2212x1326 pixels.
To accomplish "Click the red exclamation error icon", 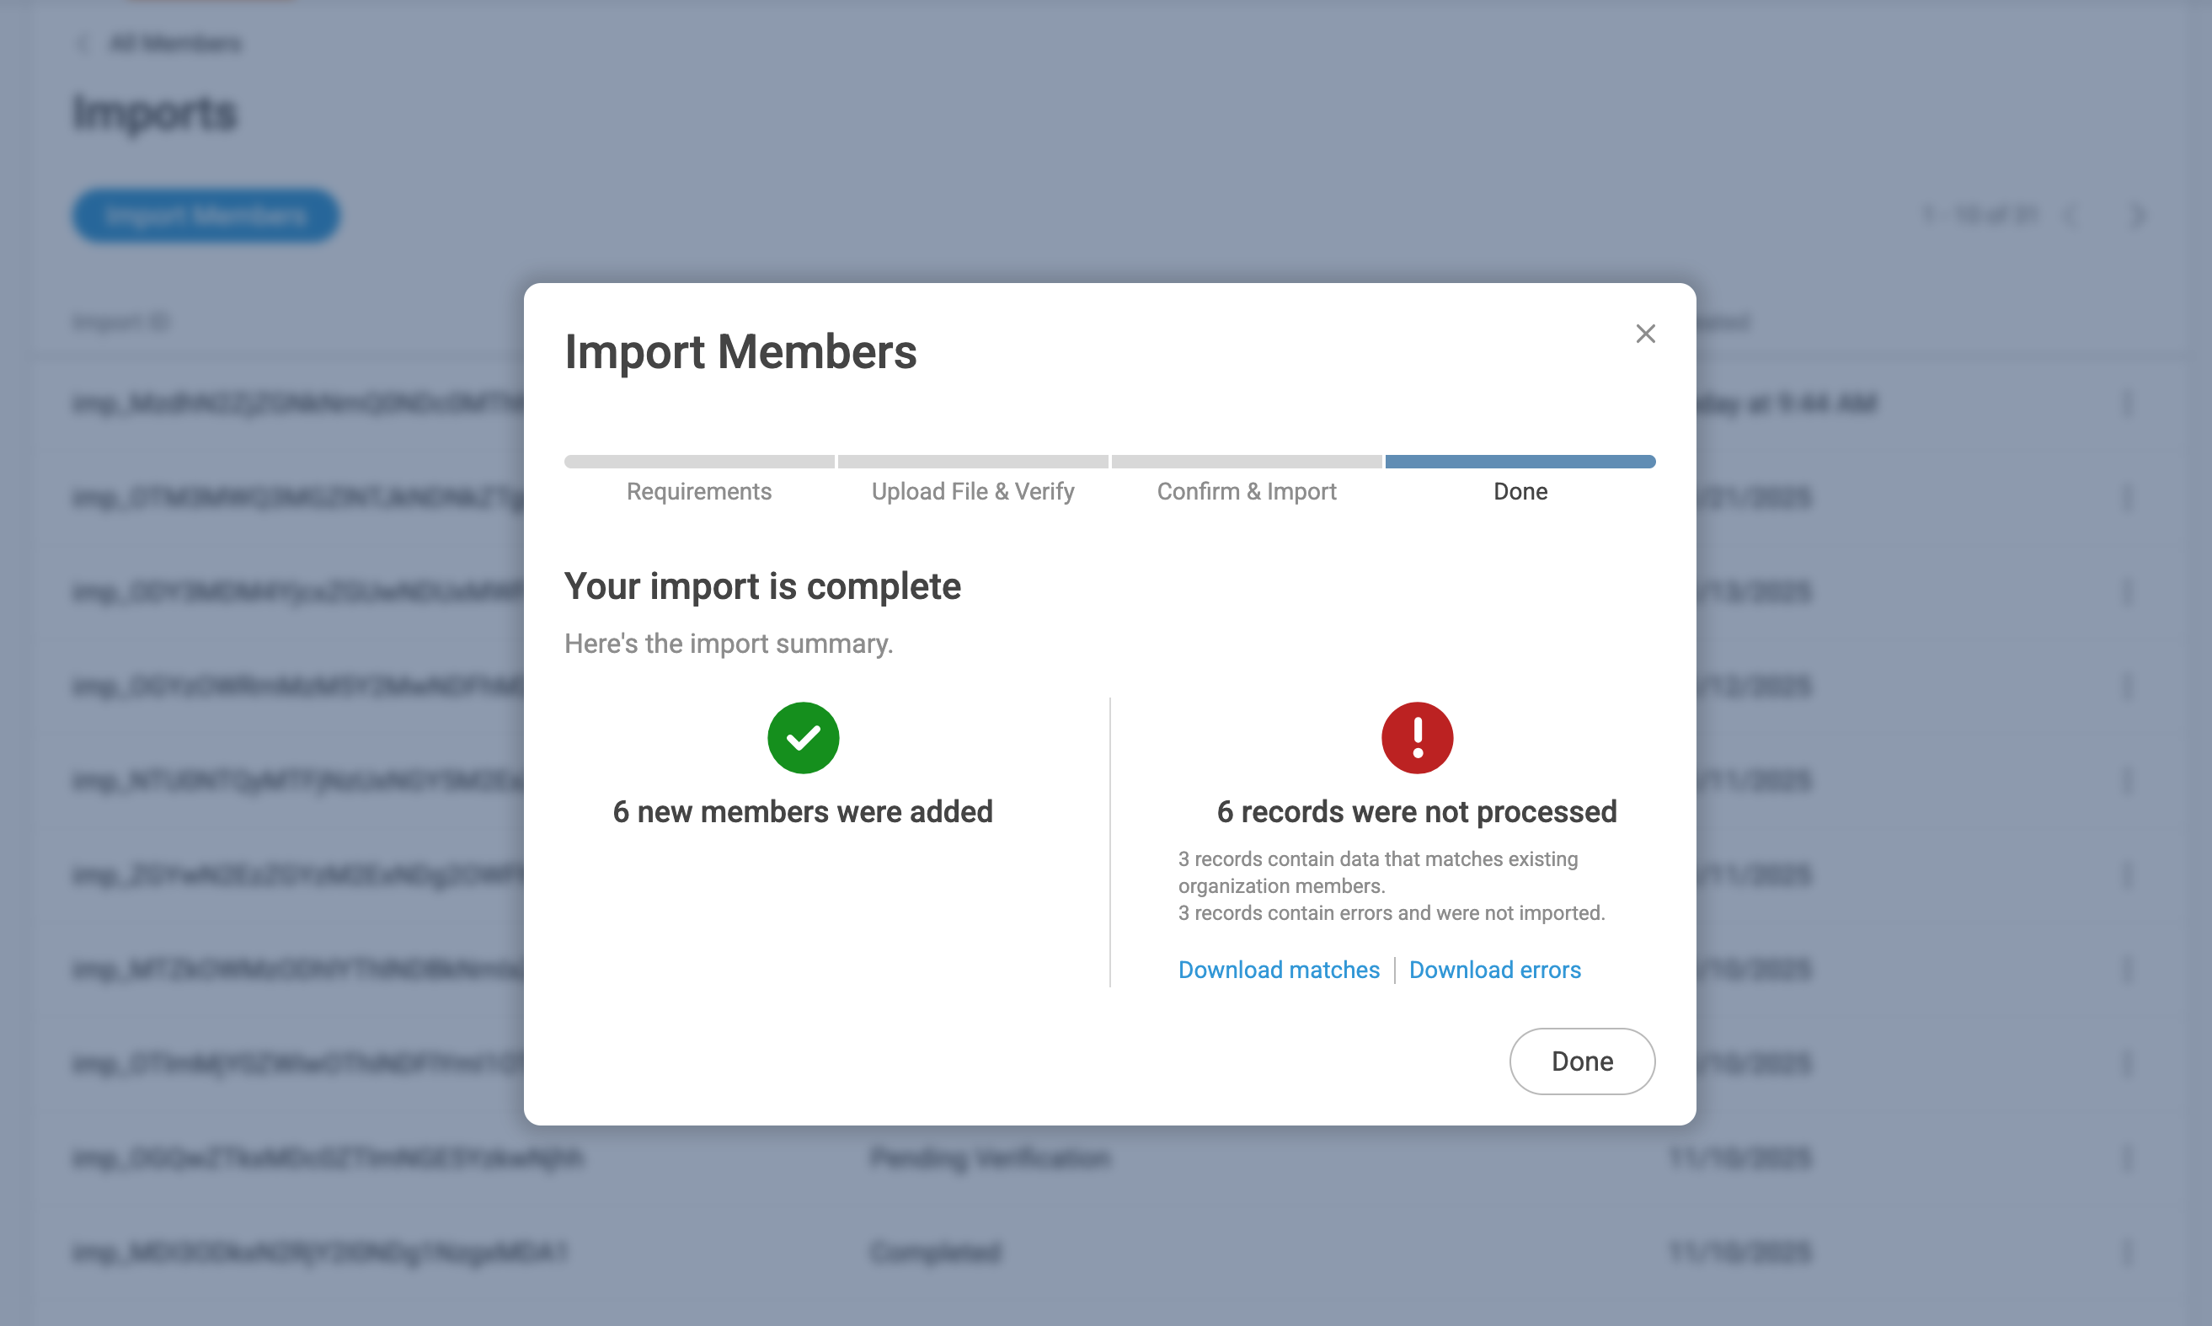I will [x=1416, y=737].
